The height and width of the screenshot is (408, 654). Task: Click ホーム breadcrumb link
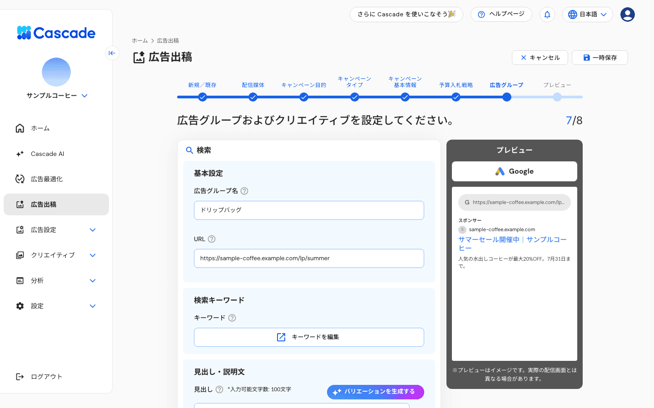[140, 41]
